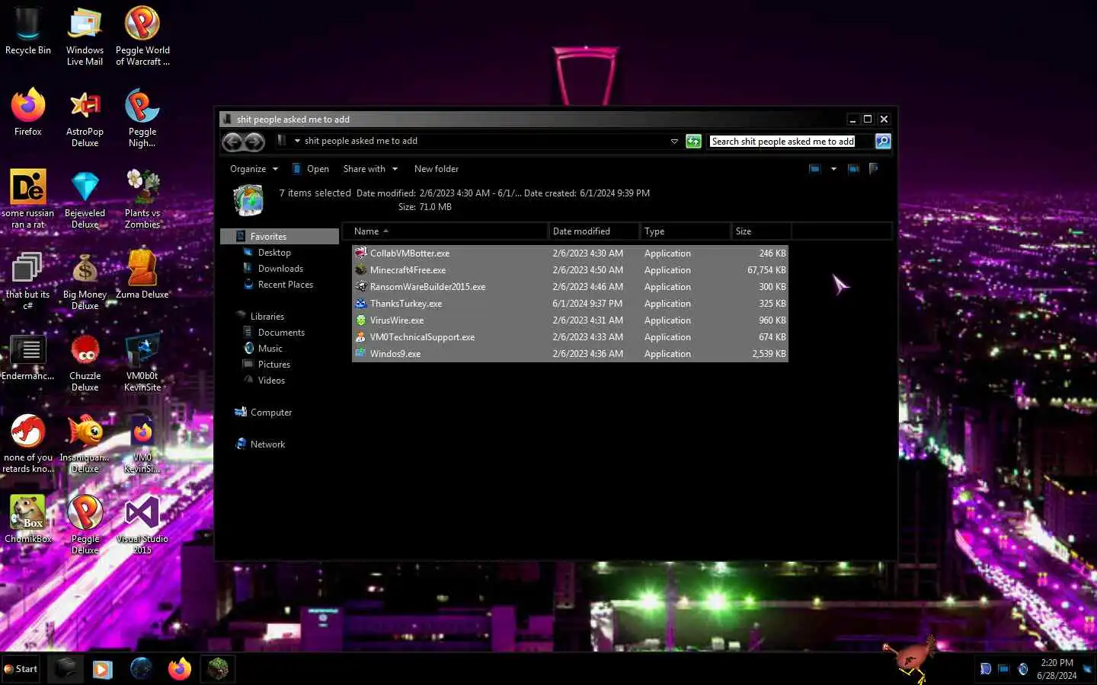Image resolution: width=1097 pixels, height=685 pixels.
Task: Click the green refresh button beside address bar
Action: 693,142
